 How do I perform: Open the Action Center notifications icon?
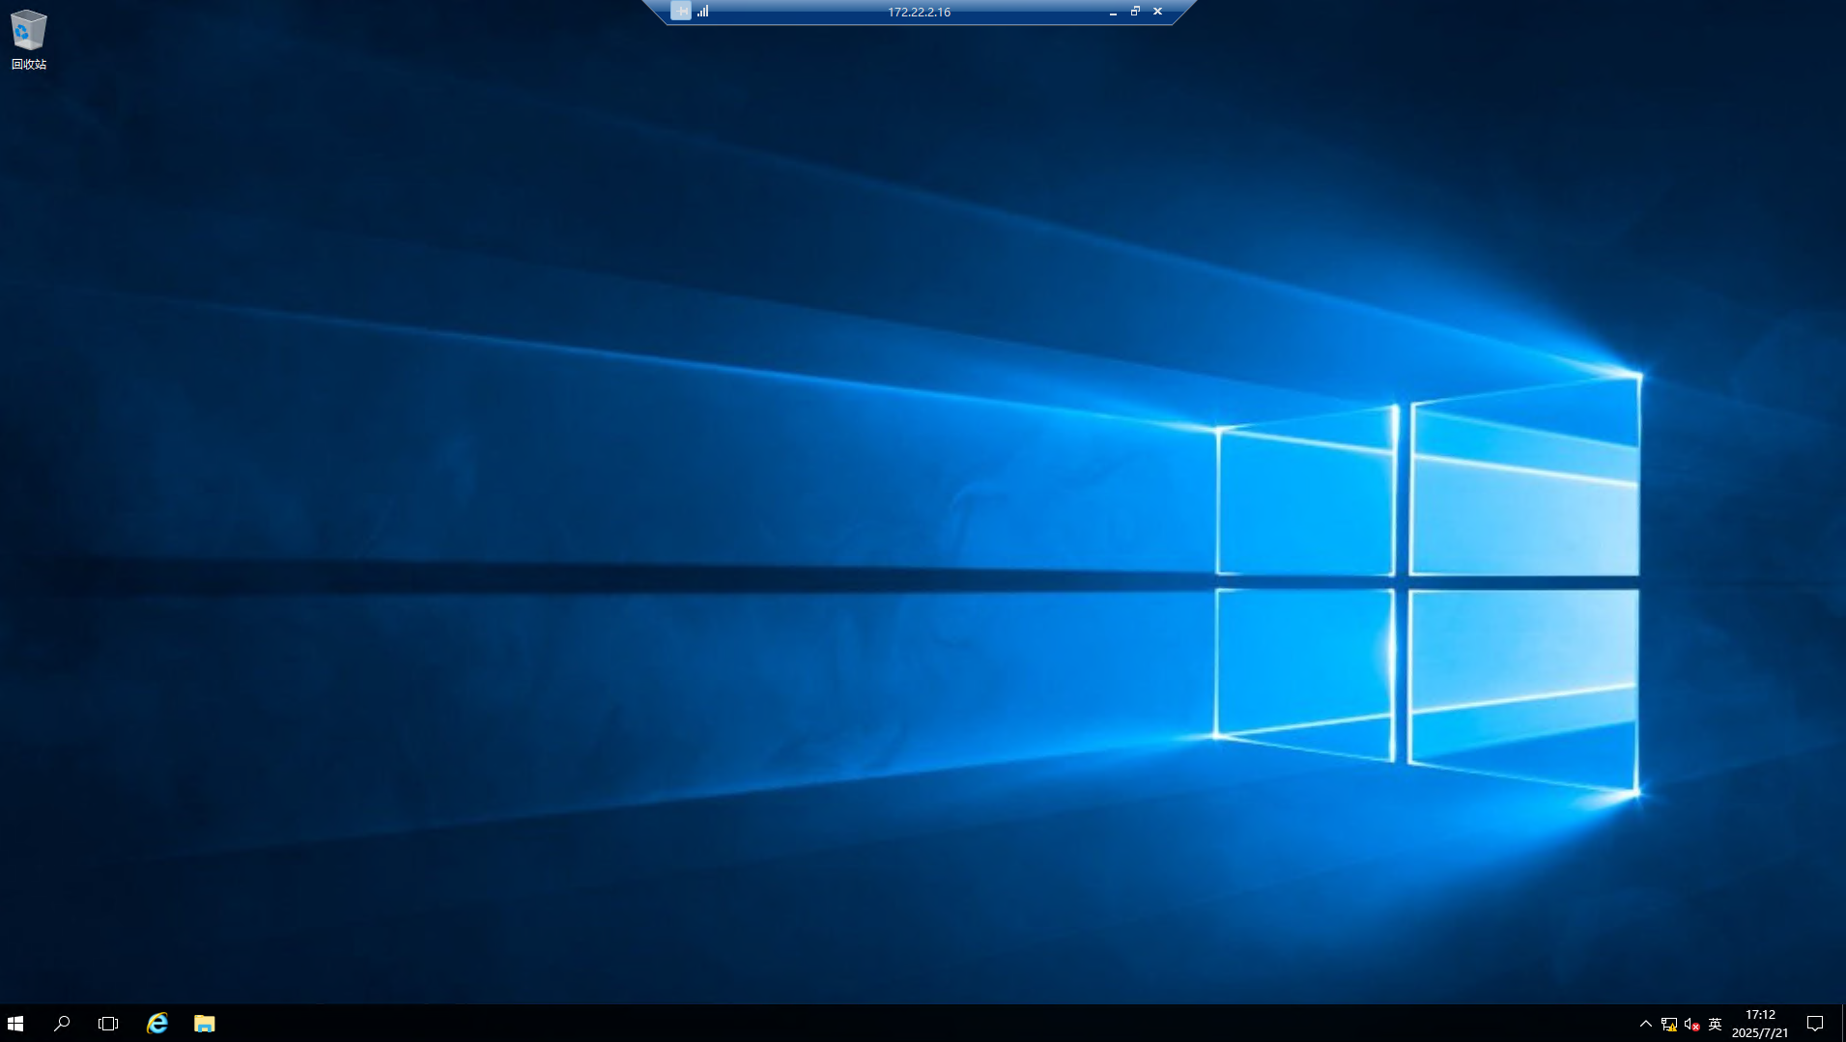point(1815,1024)
